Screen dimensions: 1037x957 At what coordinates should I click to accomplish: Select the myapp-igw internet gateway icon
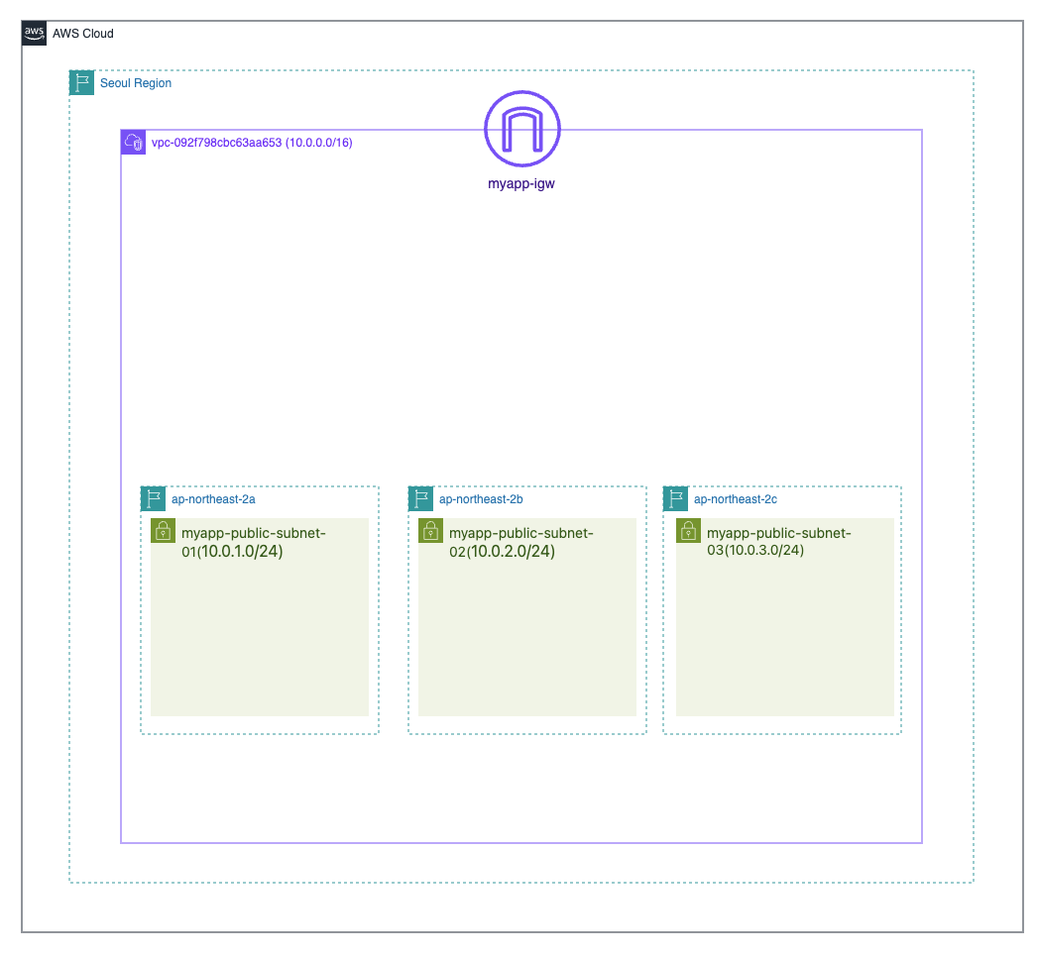522,129
